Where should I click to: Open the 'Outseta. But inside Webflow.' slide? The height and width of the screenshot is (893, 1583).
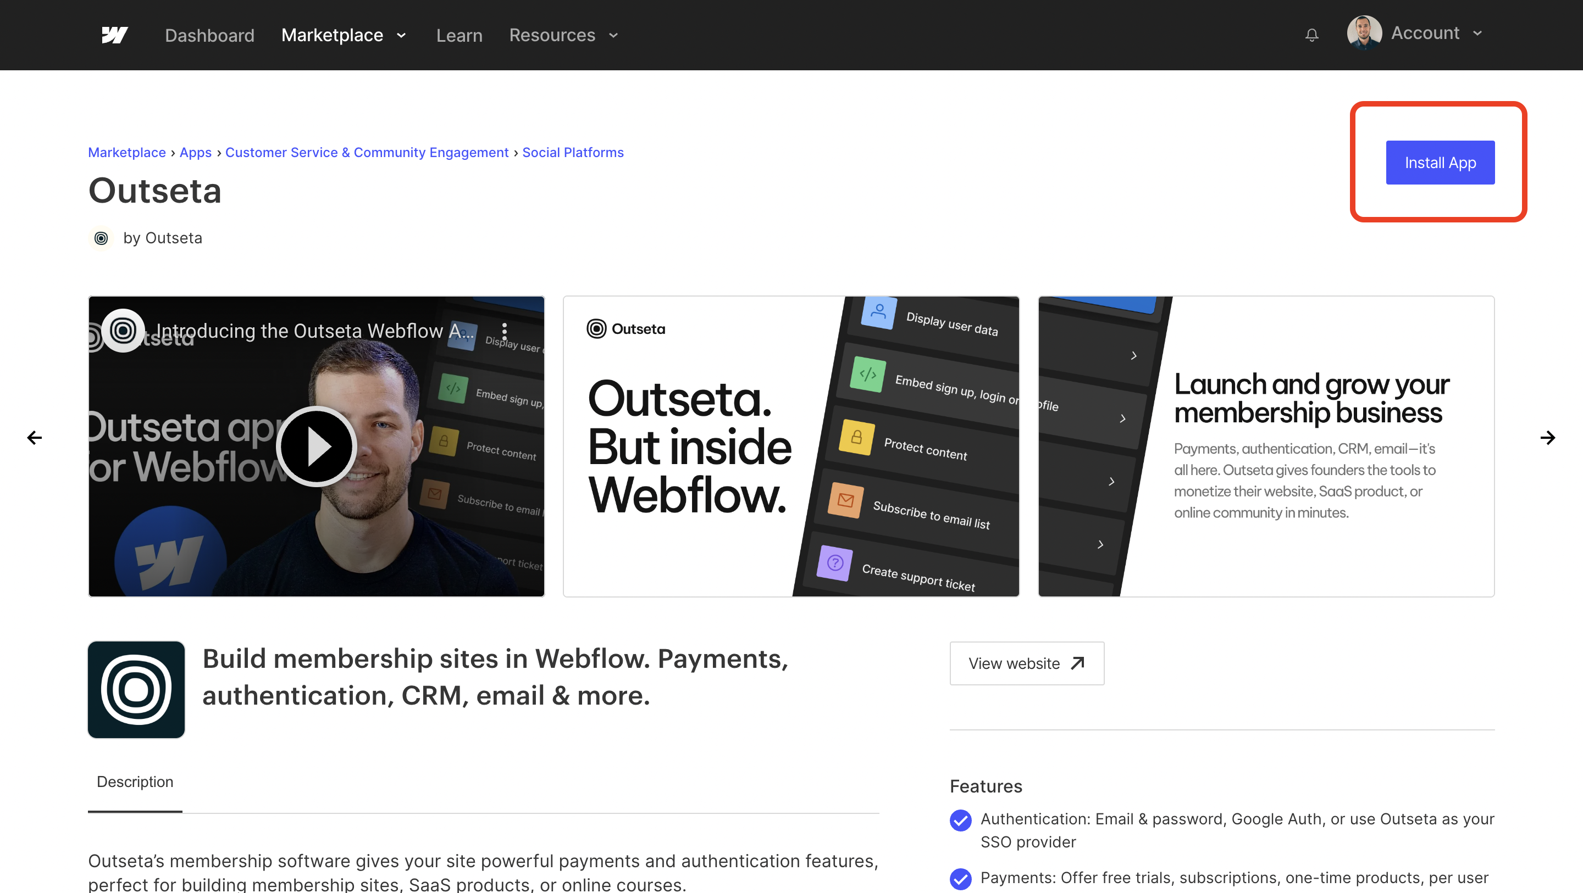pos(791,446)
